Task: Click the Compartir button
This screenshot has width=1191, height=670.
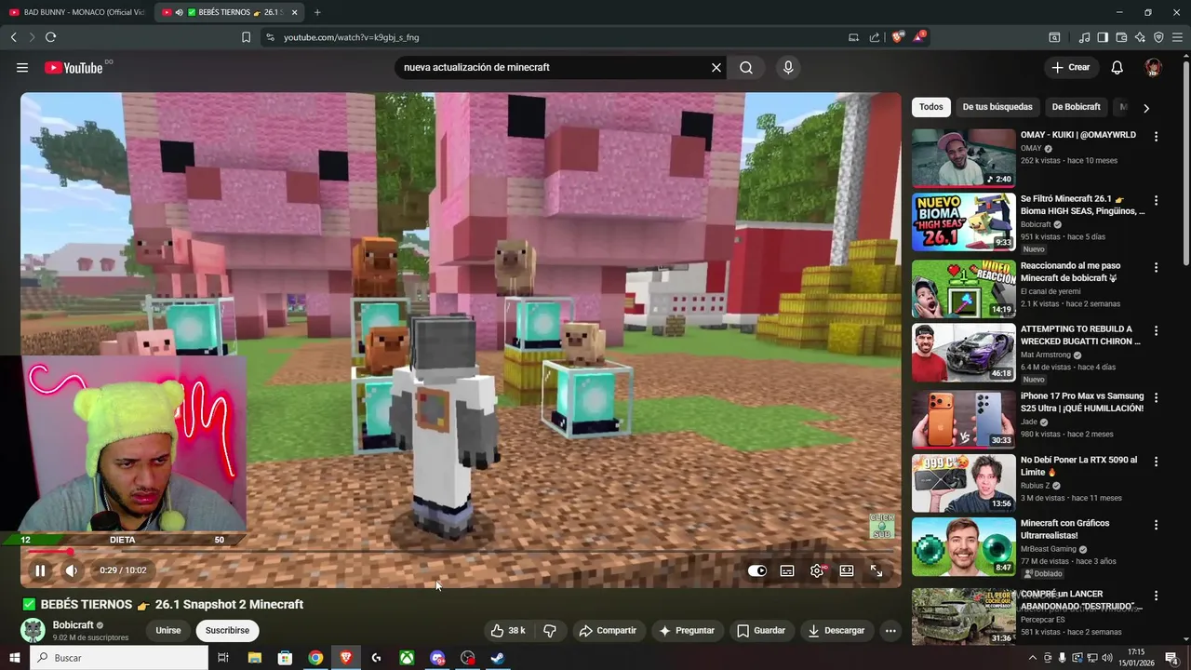Action: [x=608, y=630]
